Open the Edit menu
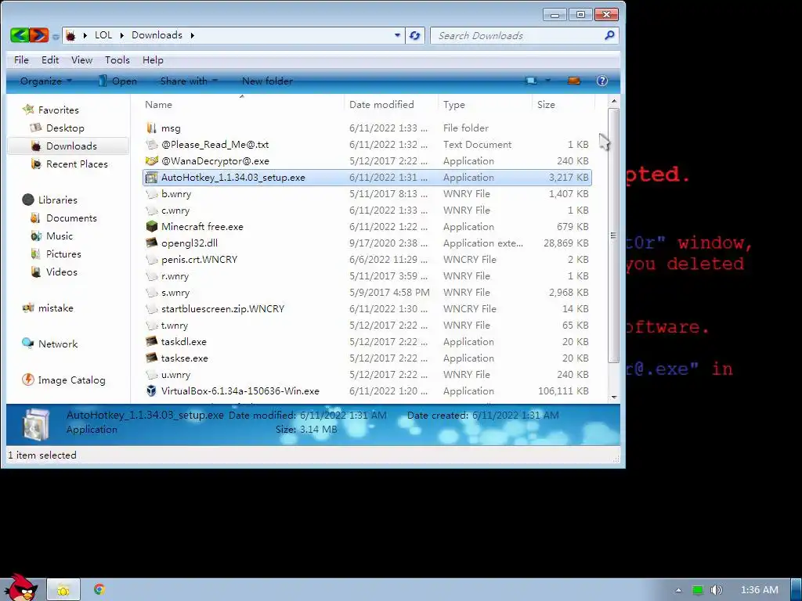802x601 pixels. click(50, 59)
